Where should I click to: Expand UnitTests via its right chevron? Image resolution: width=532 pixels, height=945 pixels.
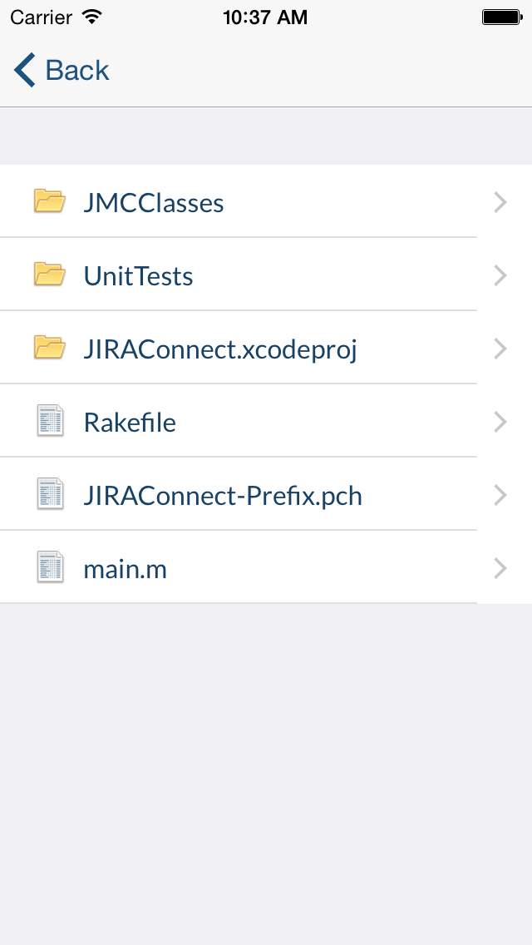(500, 275)
